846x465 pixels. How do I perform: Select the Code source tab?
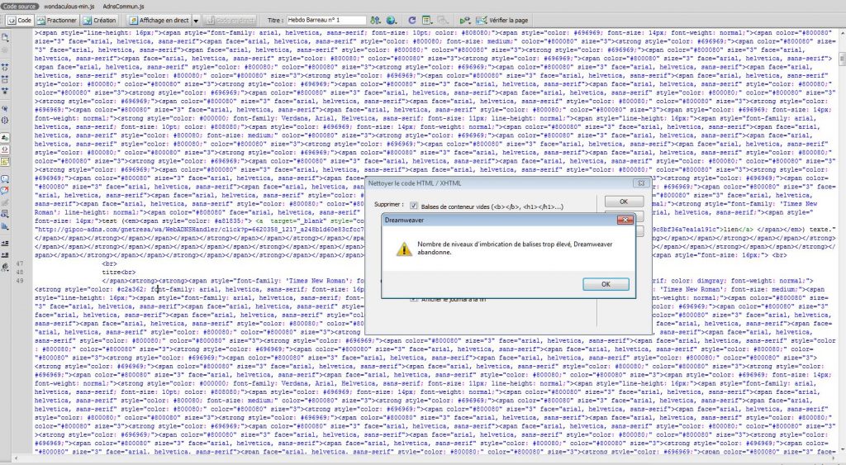pyautogui.click(x=20, y=5)
